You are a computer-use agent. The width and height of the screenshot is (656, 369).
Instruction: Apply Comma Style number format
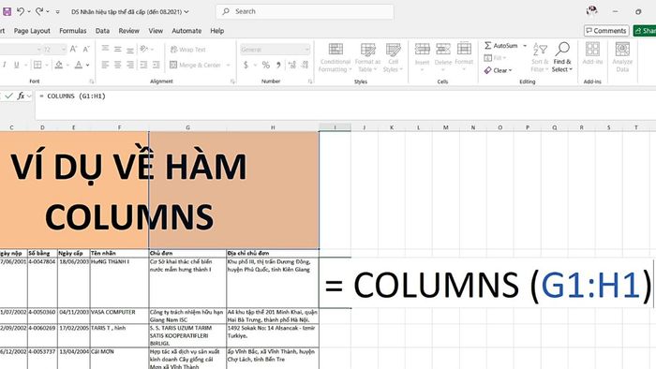click(x=278, y=65)
